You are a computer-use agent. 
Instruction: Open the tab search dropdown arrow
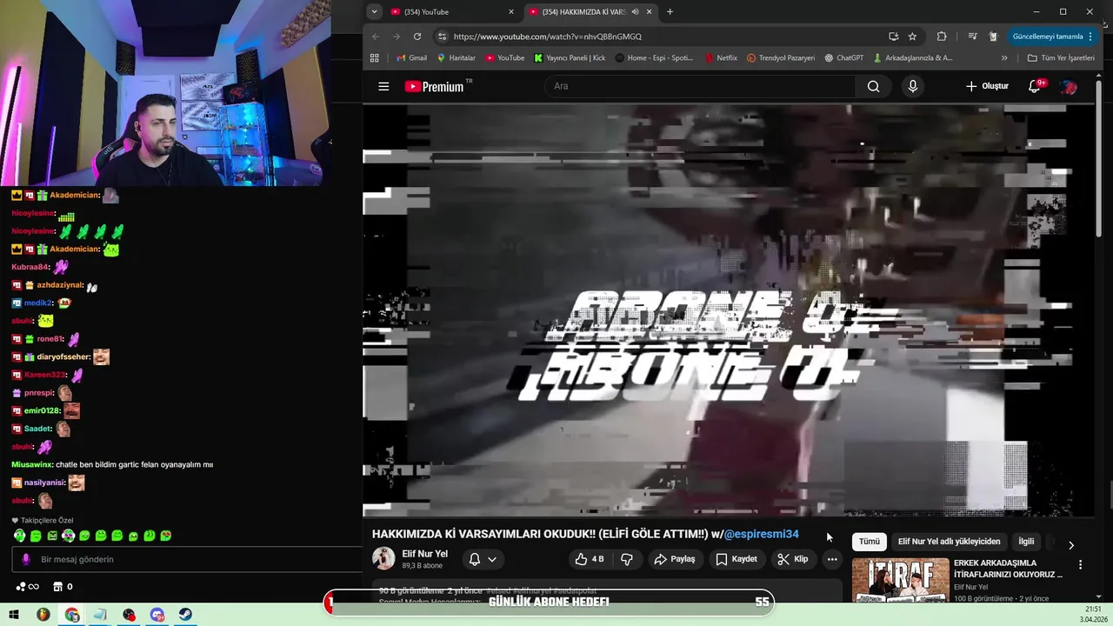[x=374, y=11]
